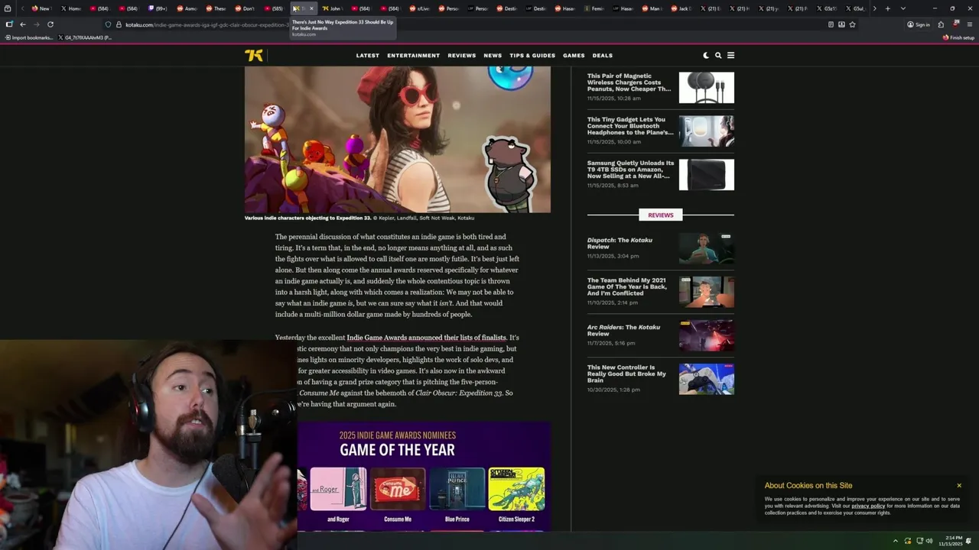979x550 pixels.
Task: Open TIPS & GUIDES navigation item
Action: tap(532, 55)
